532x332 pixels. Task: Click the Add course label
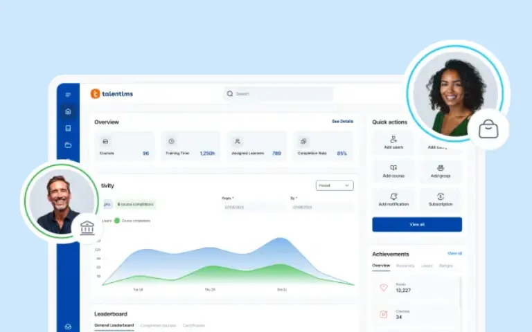pyautogui.click(x=393, y=176)
